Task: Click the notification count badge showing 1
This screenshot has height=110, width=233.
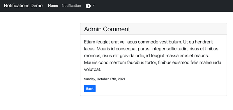Action: point(88,6)
